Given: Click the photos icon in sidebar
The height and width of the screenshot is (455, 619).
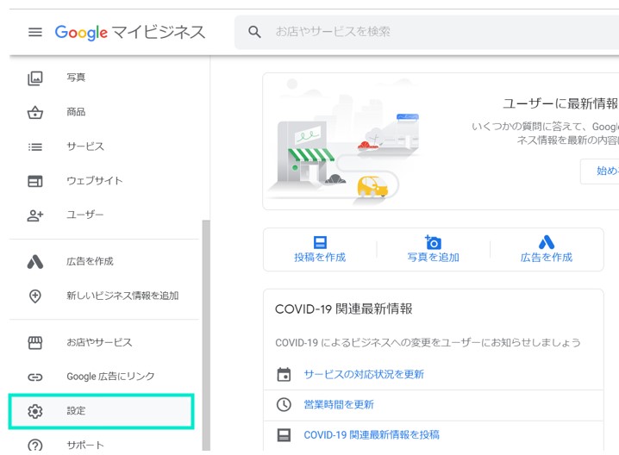Looking at the screenshot, I should (35, 78).
